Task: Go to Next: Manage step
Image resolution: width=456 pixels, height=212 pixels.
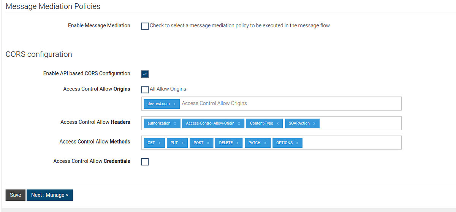Action: [x=49, y=195]
